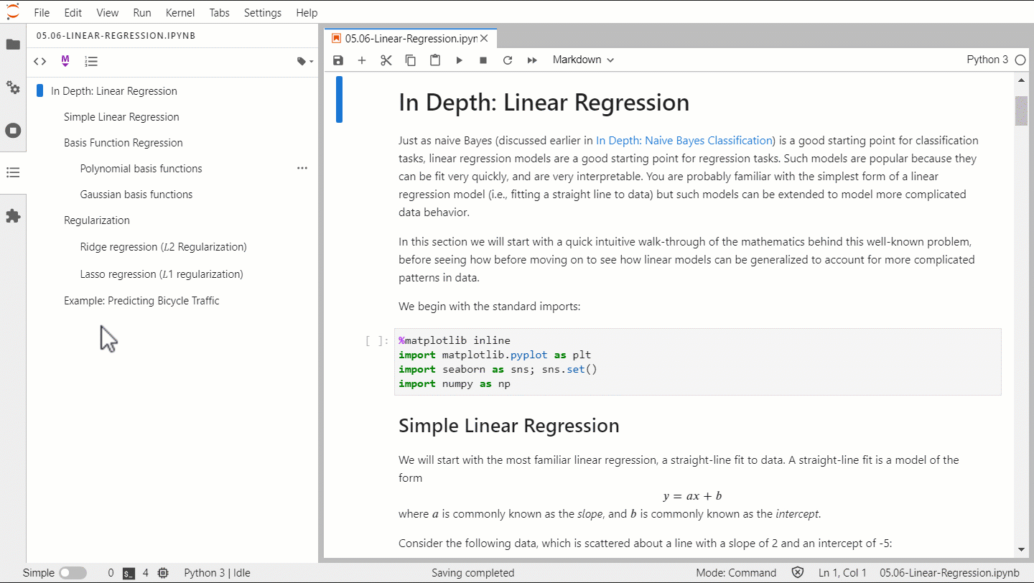
Task: Jump to Ridge regression entry
Action: coord(164,247)
